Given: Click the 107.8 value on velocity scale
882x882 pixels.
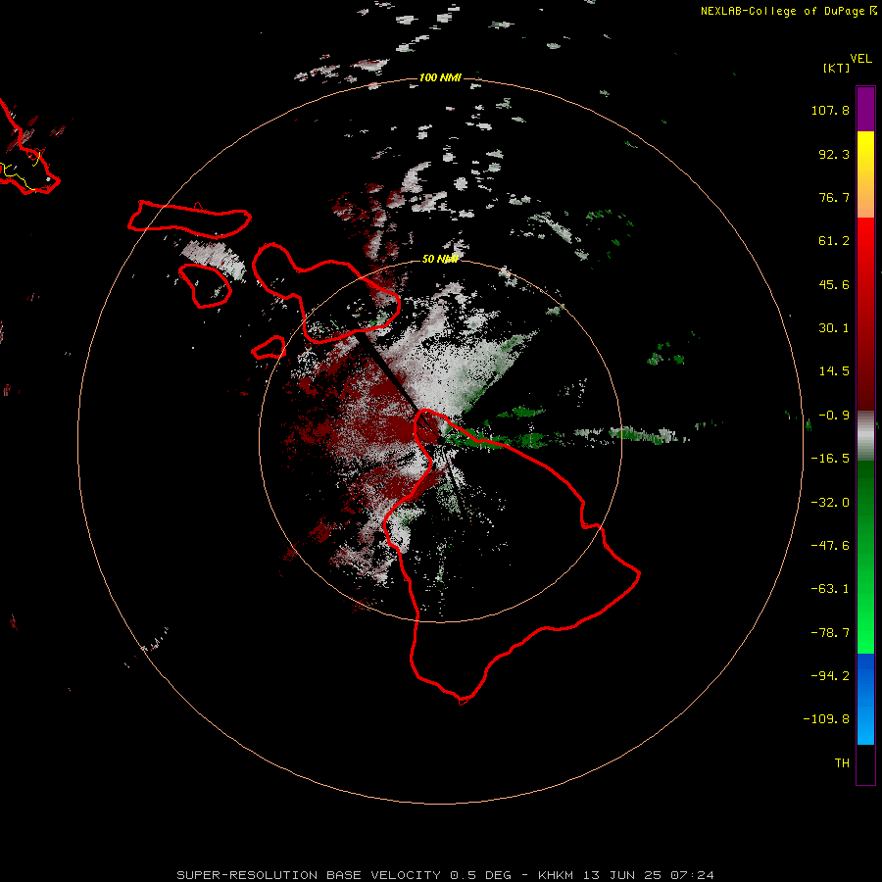Looking at the screenshot, I should (x=830, y=110).
